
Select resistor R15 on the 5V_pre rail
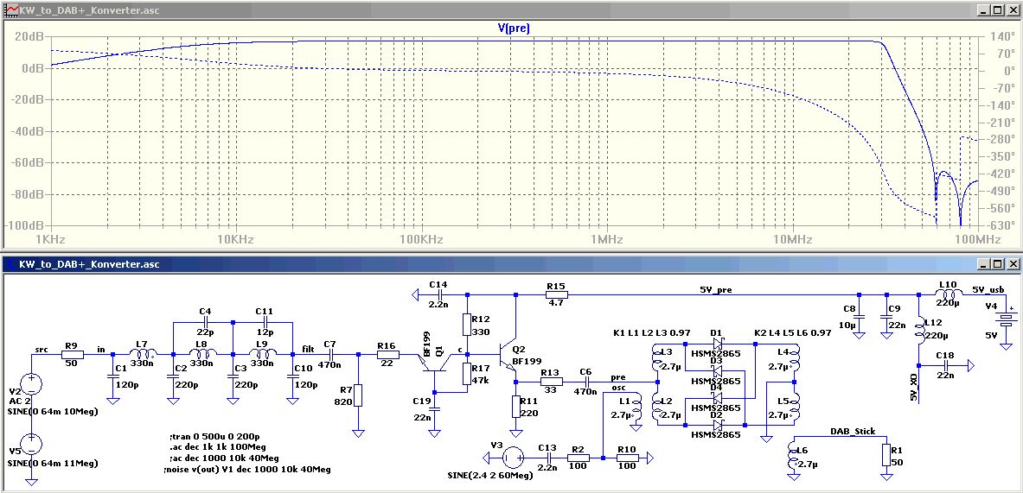[554, 295]
